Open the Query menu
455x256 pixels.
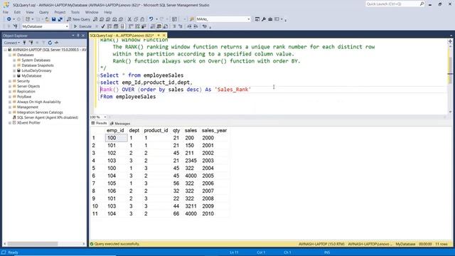tap(44, 12)
